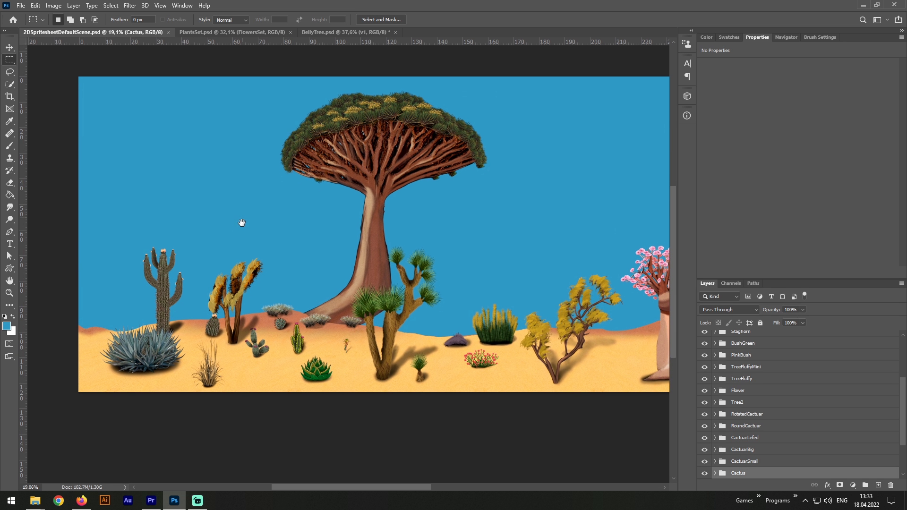Select the Frame tool
The height and width of the screenshot is (510, 907).
click(x=9, y=109)
